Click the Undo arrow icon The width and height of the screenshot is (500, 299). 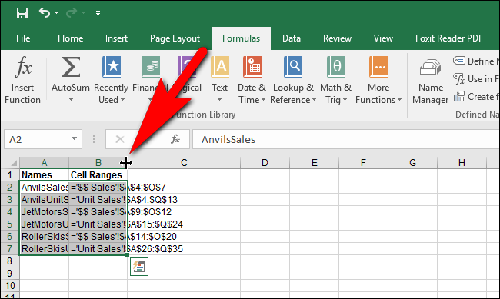[x=45, y=13]
